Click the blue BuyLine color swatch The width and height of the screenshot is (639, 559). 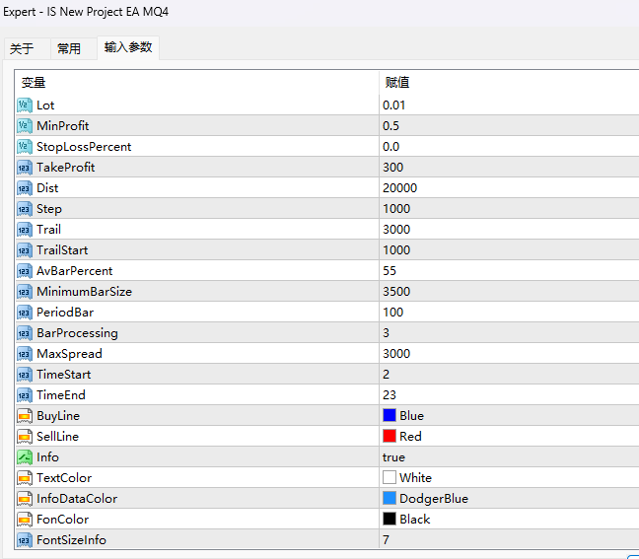click(x=390, y=416)
